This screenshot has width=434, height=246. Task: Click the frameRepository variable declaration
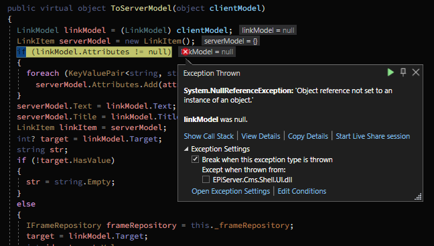[x=141, y=225]
